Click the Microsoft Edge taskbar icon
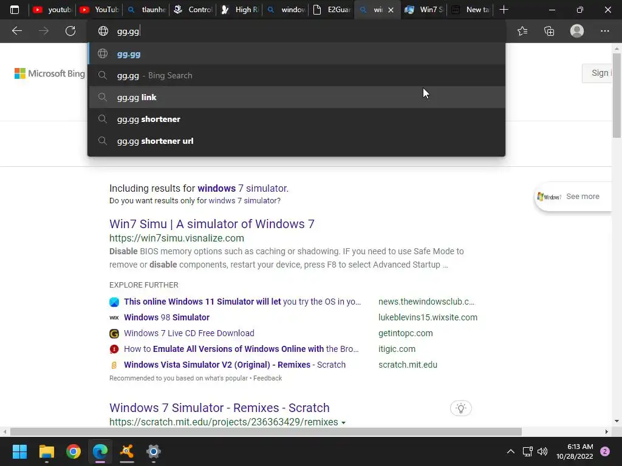 [100, 451]
